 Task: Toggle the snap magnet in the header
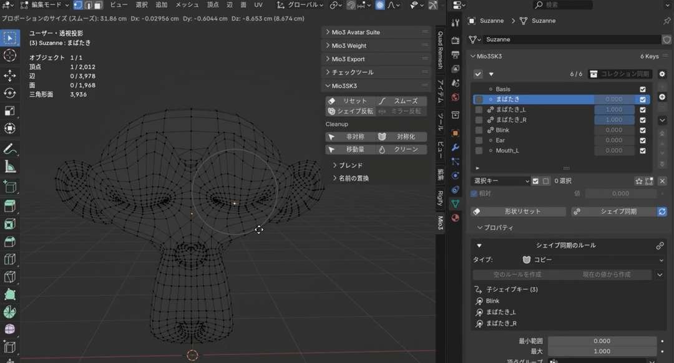[x=351, y=5]
